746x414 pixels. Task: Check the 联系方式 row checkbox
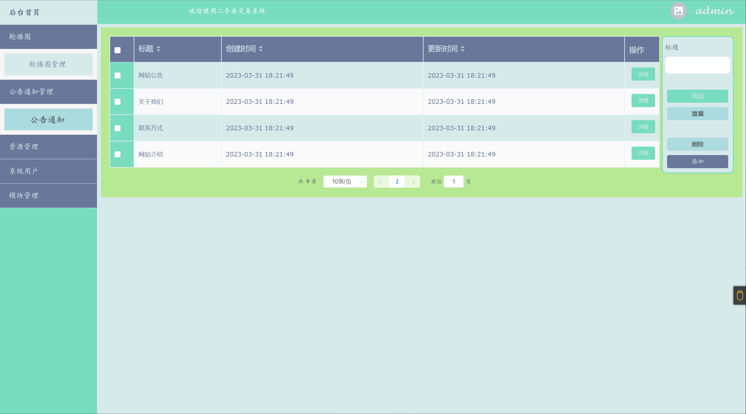tap(118, 128)
